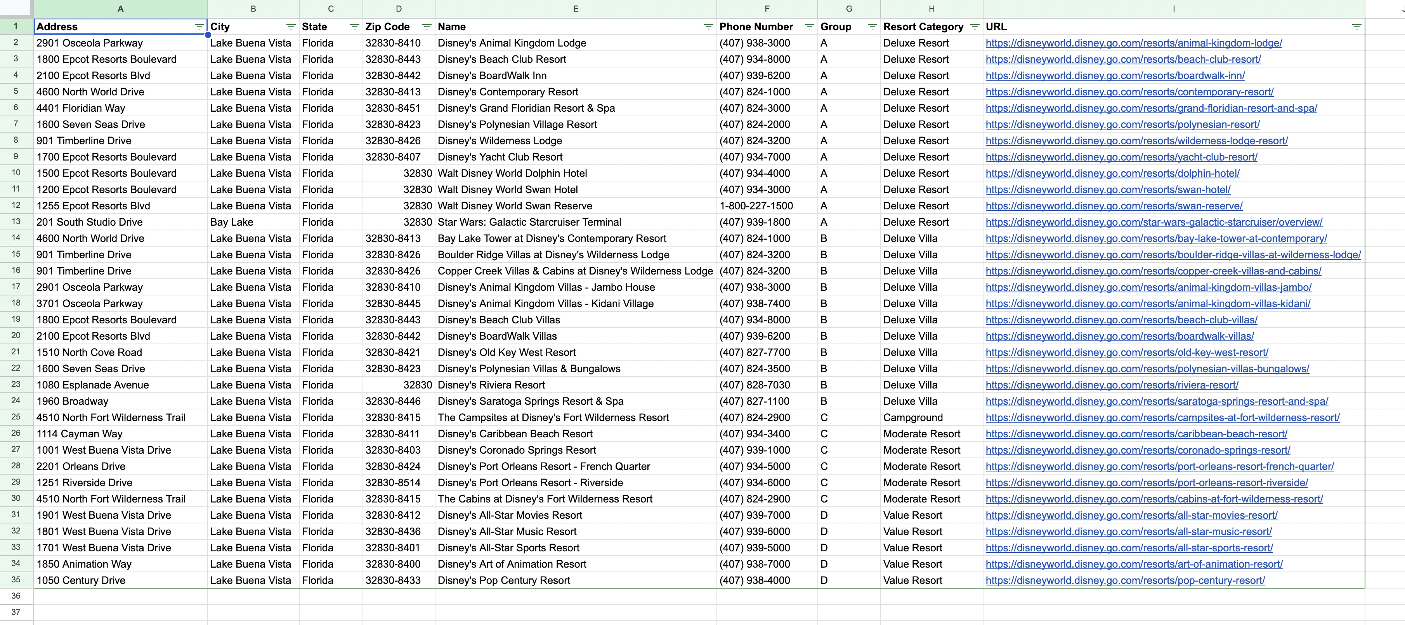
Task: Open the State column filter icon
Action: [x=354, y=27]
